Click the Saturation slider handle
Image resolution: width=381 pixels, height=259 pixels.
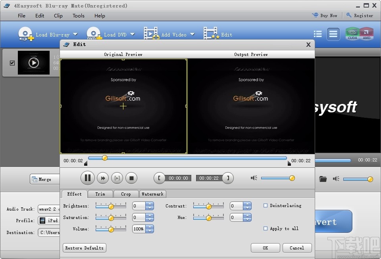[111, 218]
